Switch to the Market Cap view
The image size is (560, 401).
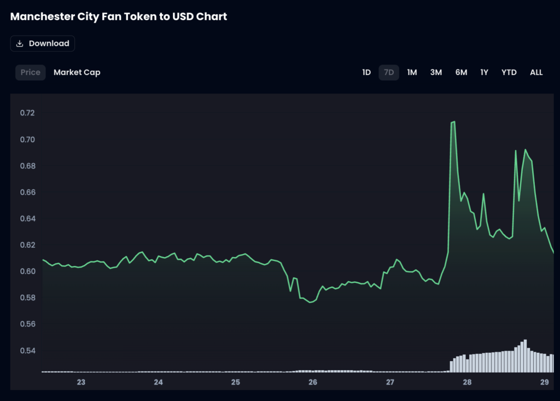point(77,72)
